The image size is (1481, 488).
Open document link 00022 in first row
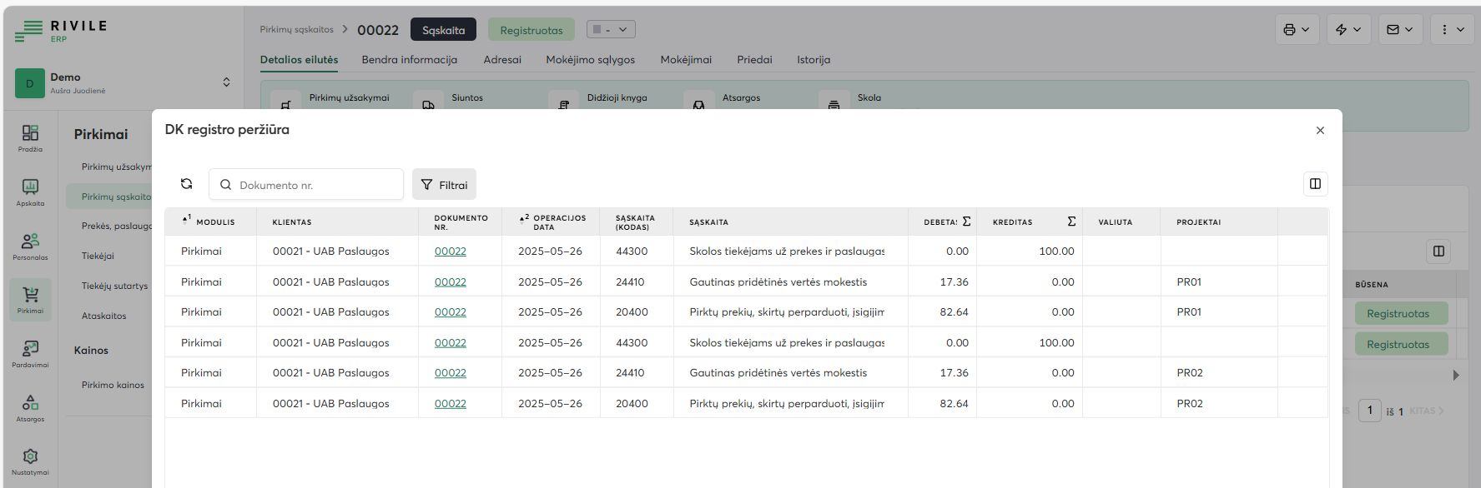point(450,251)
